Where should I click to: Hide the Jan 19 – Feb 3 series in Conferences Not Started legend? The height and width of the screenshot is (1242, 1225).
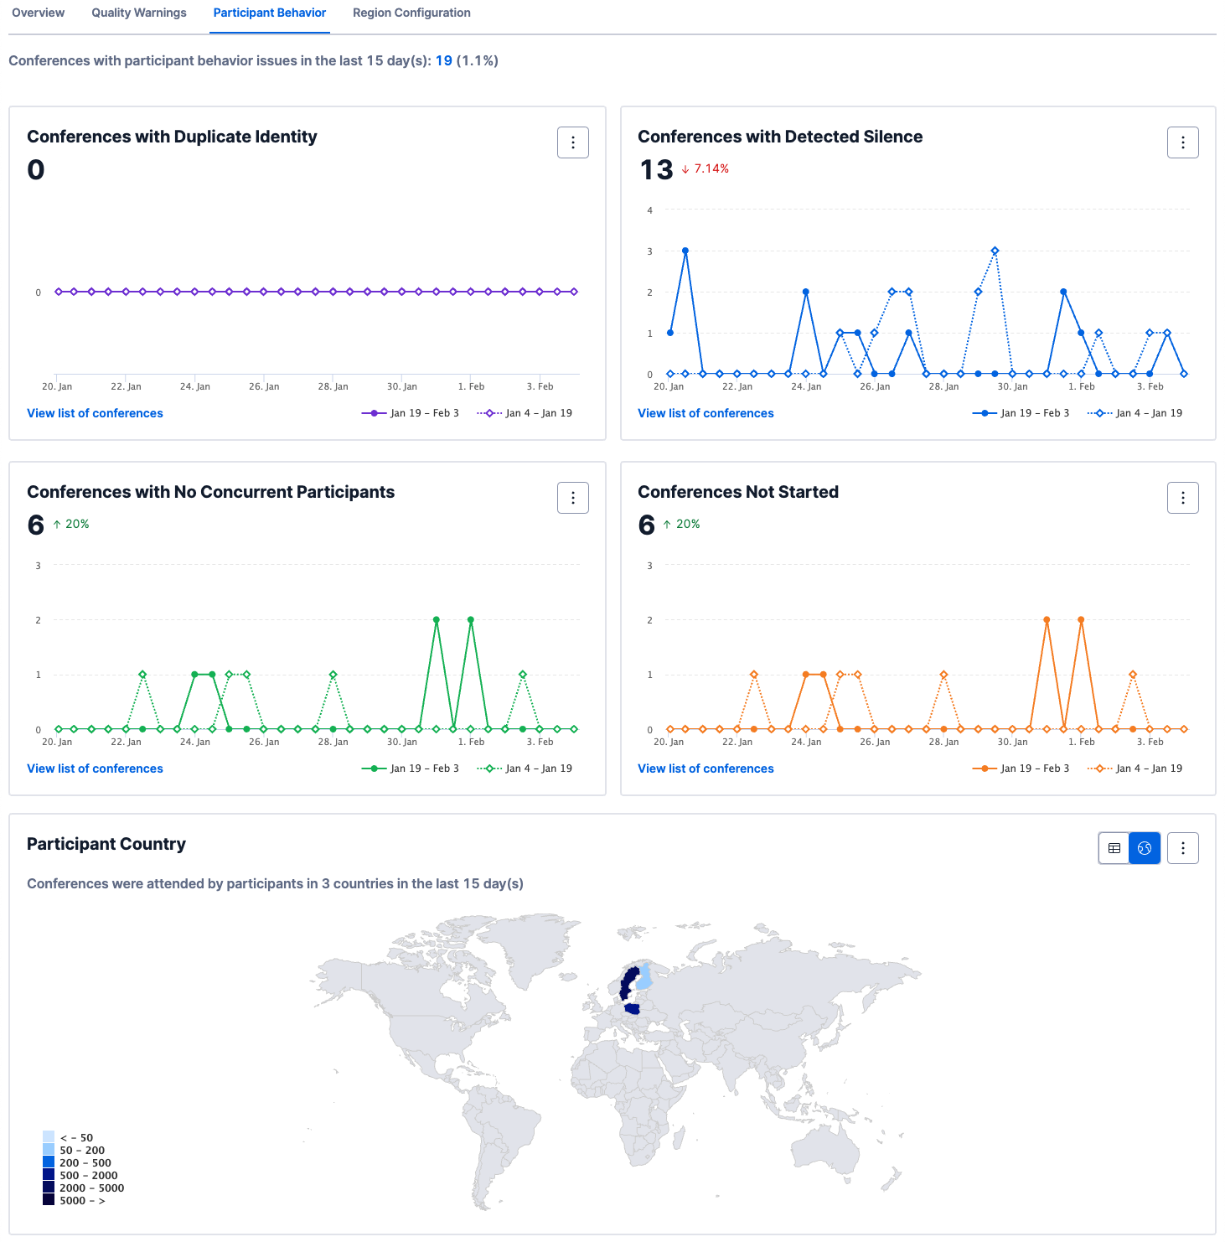1035,768
